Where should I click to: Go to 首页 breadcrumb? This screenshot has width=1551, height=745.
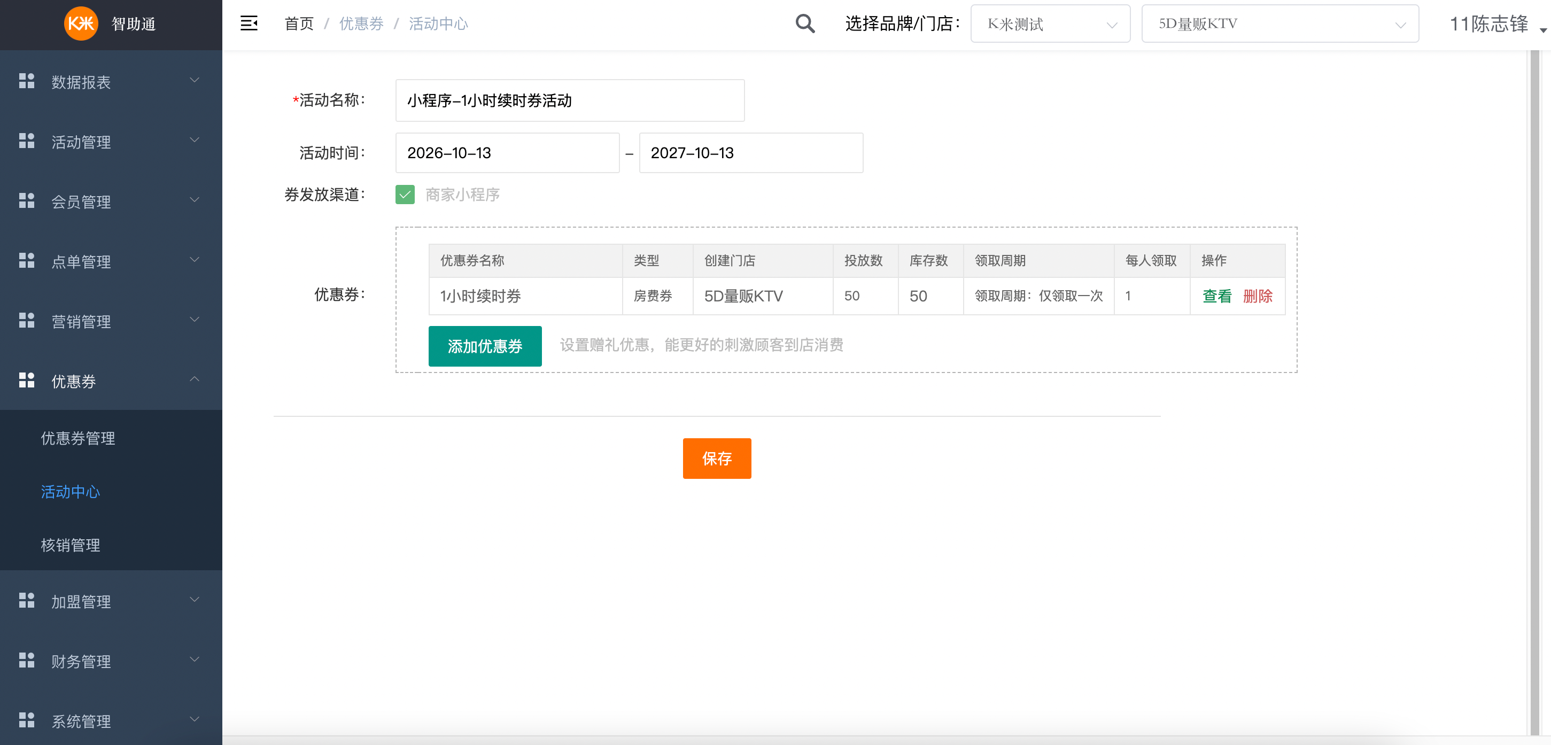pos(299,24)
